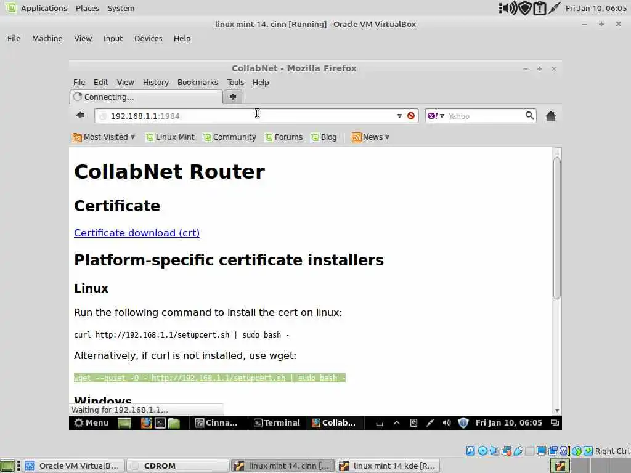Screen dimensions: 631x473
Task: Click host top panel network plug icon
Action: point(555,8)
